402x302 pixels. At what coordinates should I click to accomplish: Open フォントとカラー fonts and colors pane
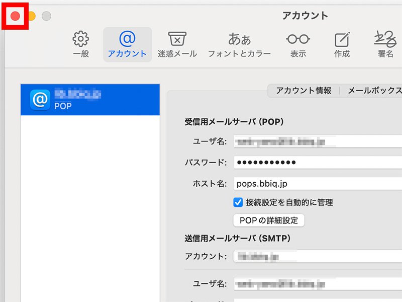pyautogui.click(x=239, y=45)
